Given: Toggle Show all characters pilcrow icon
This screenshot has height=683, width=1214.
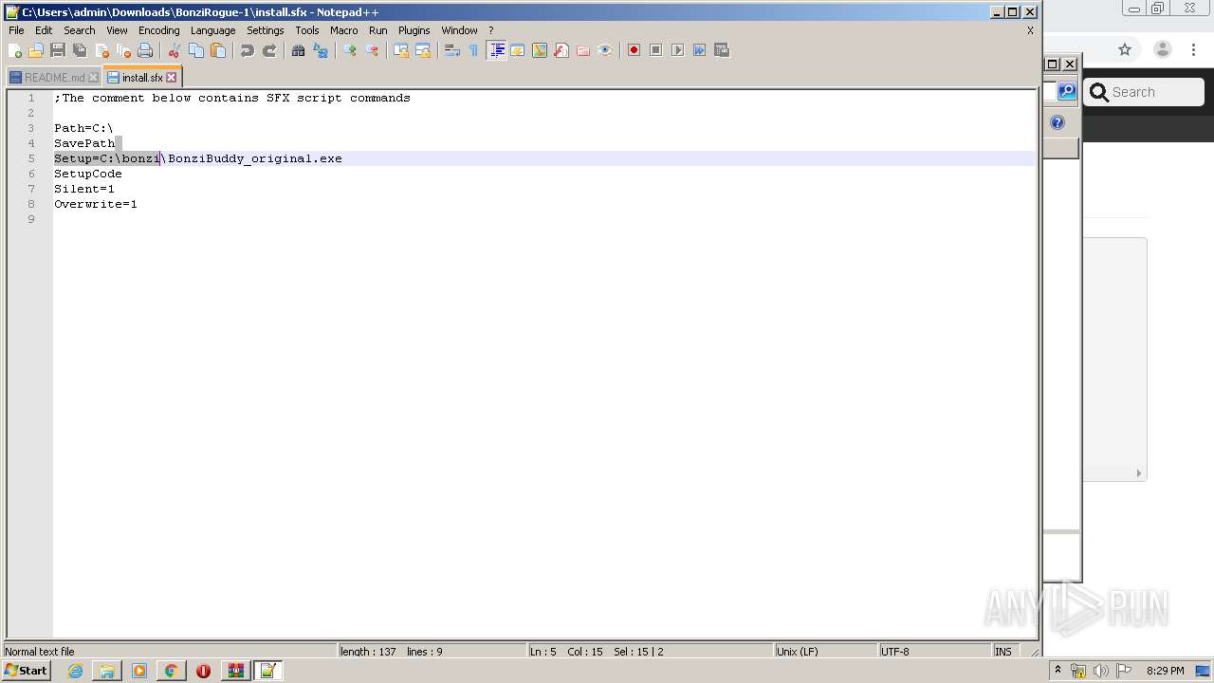Looking at the screenshot, I should (474, 50).
